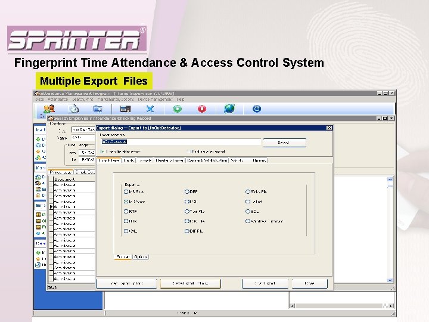Click right arrow of bottom horizontal scrollbar
Viewport: 429px width, 322px height.
(391, 306)
